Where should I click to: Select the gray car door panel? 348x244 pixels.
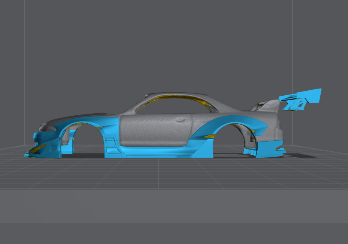coord(155,130)
